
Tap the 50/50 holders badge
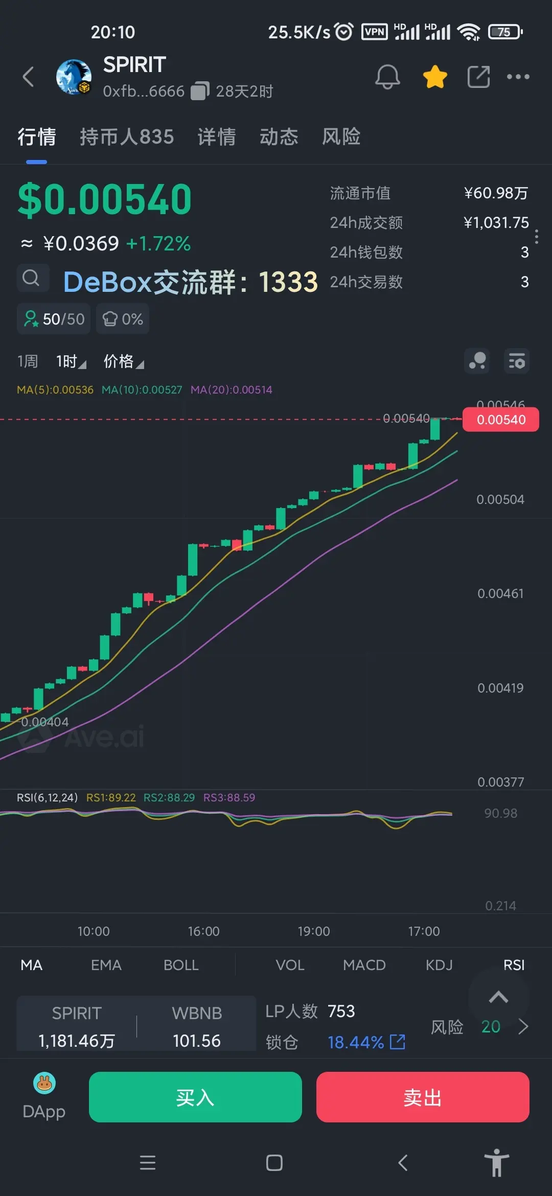point(54,319)
